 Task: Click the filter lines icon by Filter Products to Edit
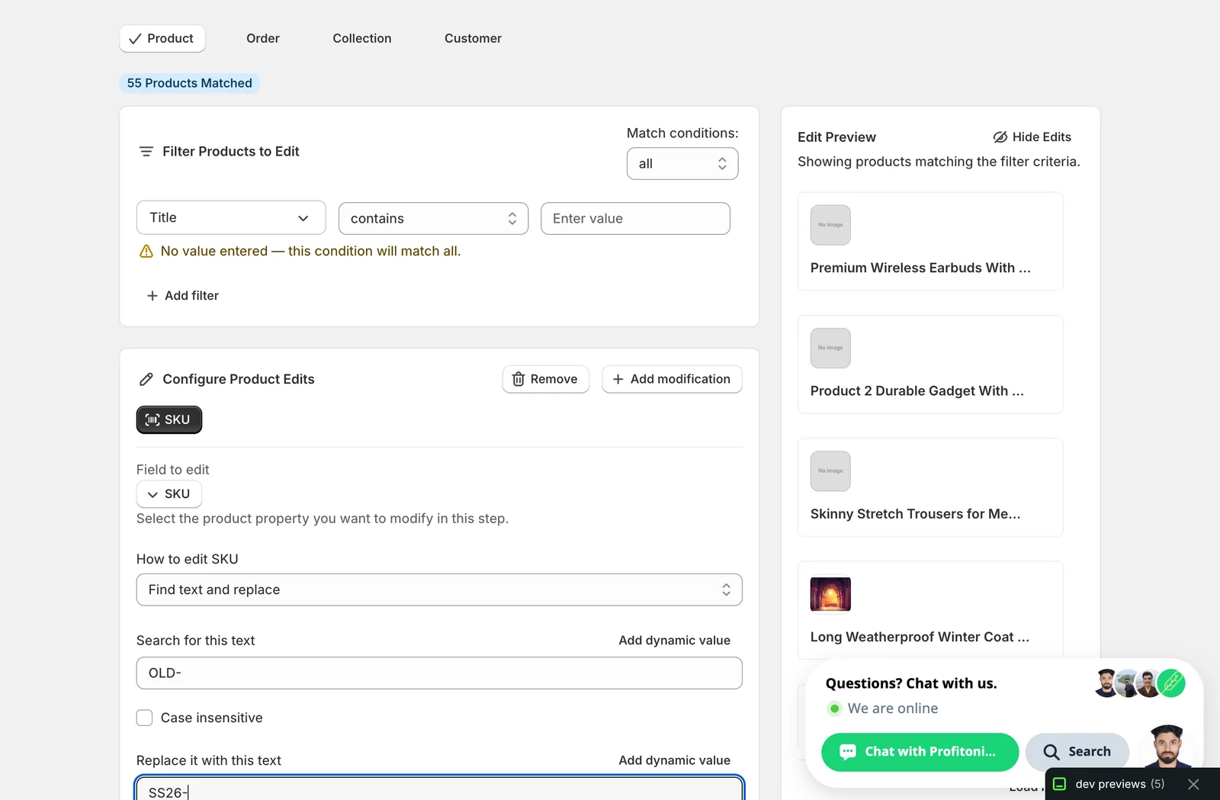tap(146, 151)
